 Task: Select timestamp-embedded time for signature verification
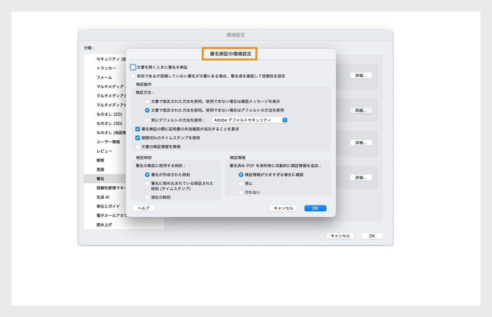coord(148,183)
